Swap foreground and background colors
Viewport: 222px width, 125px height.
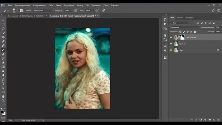(x=5, y=109)
